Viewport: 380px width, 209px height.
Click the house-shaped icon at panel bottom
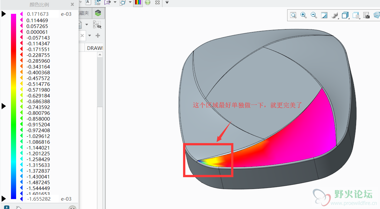click(19, 207)
